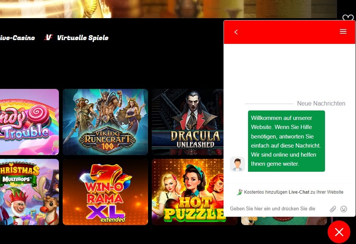Screen dimensions: 356x244
Task: Open the hamburger menu in chat window
Action: [343, 31]
